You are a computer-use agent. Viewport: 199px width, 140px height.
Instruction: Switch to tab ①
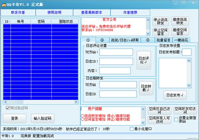88,40
